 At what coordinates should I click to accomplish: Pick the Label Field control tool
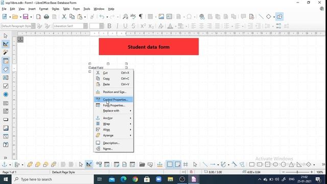coord(6,70)
